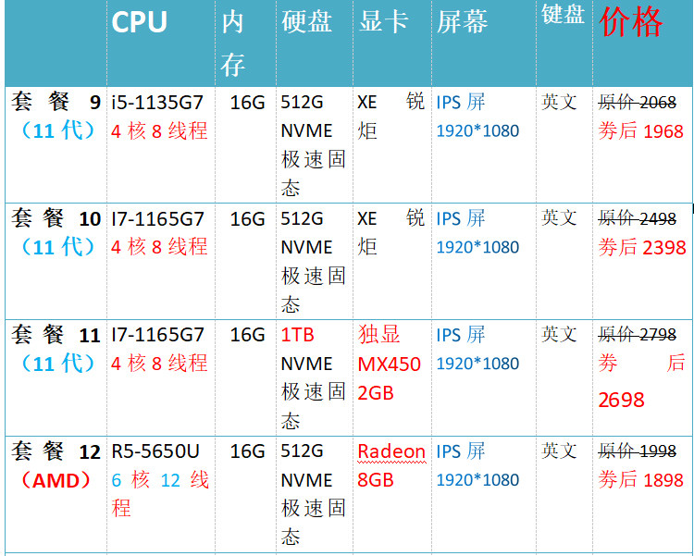Click the 原价 2068 strikethrough price
Screen dimensions: 694x556
[637, 103]
